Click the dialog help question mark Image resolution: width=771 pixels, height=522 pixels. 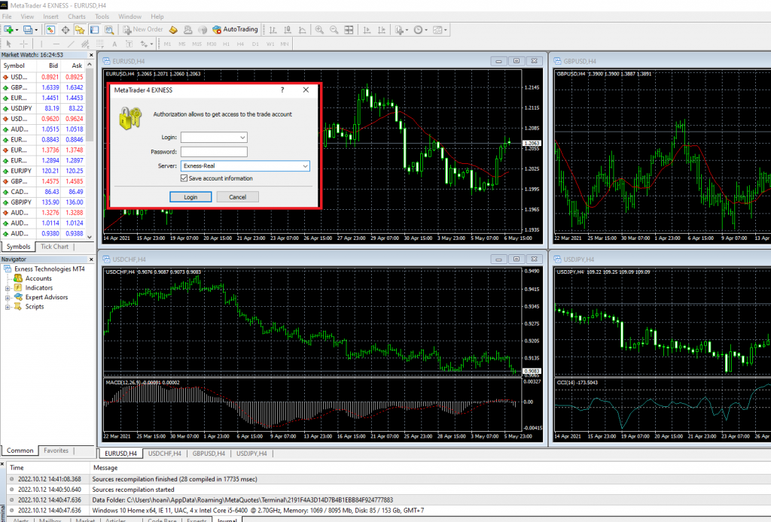[282, 90]
